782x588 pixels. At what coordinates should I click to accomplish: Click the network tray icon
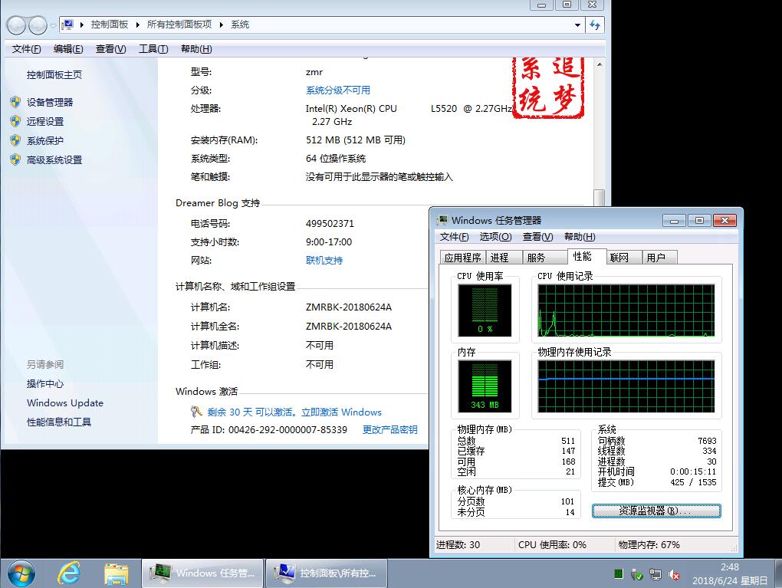(x=655, y=574)
